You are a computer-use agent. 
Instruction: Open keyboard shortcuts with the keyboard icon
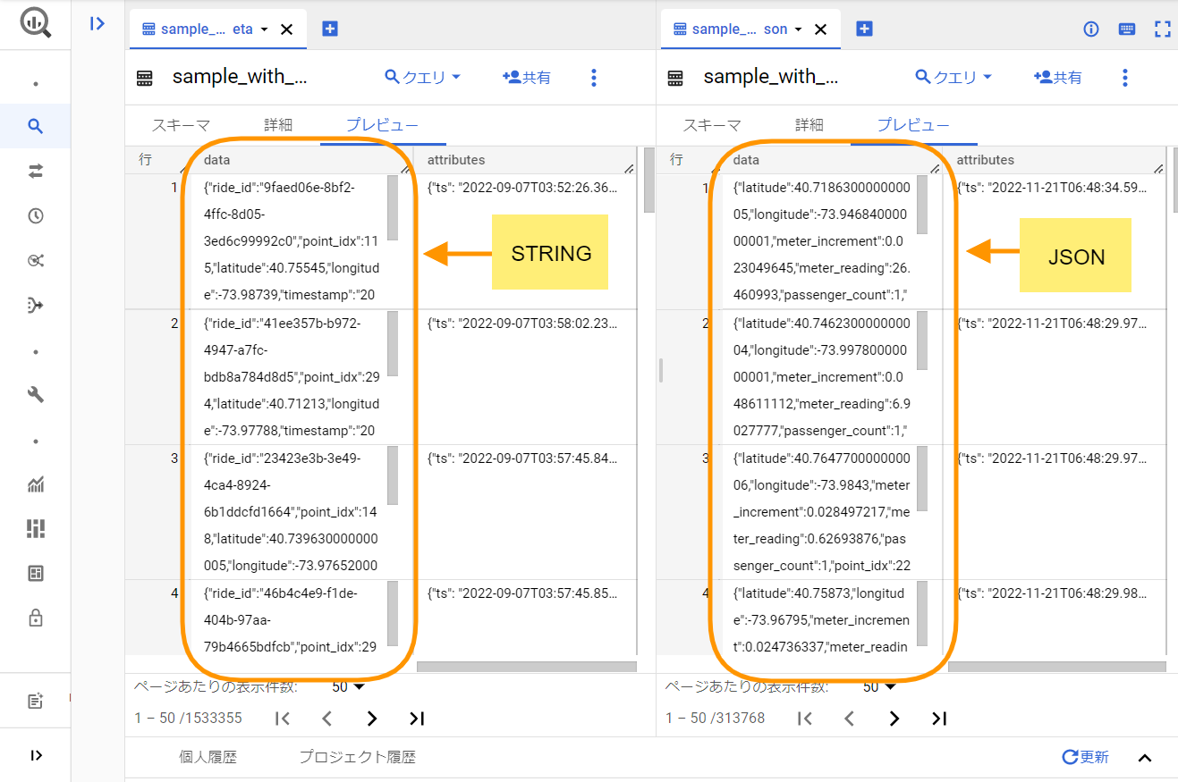click(x=1126, y=29)
